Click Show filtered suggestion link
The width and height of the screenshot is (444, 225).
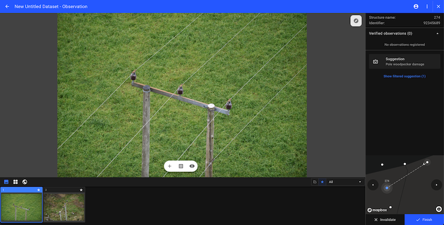(404, 76)
